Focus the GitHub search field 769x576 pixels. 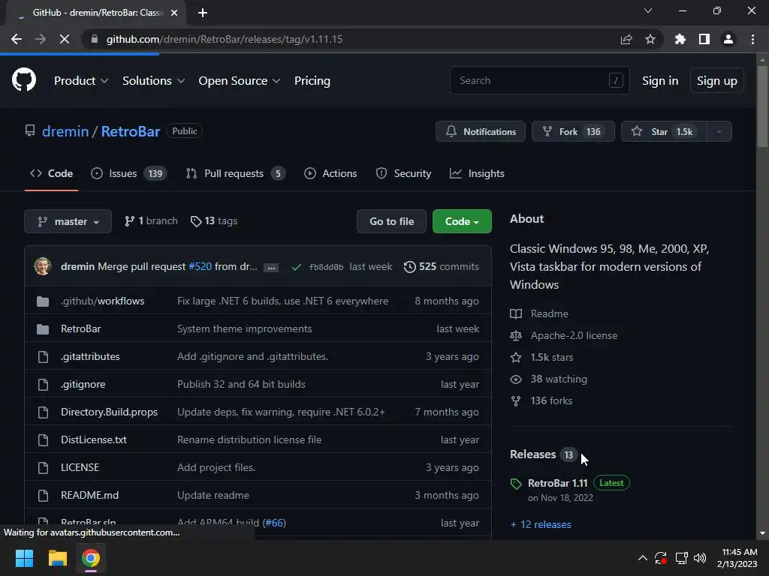539,80
